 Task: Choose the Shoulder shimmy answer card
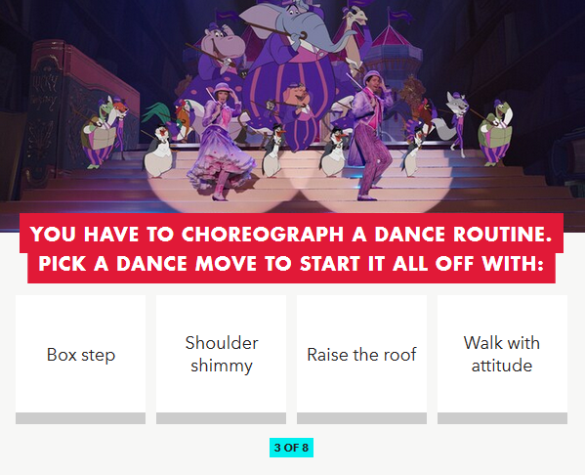(222, 354)
